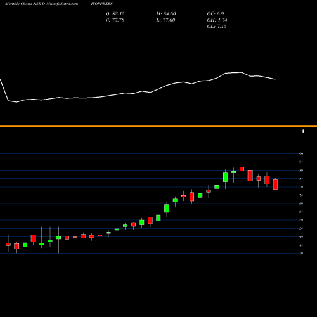Click the 'OC: 6.9' reading
This screenshot has height=317, width=317.
[x=216, y=14]
